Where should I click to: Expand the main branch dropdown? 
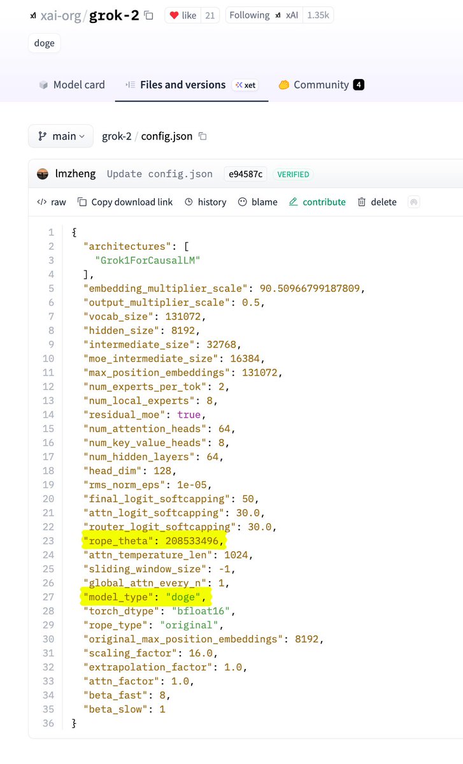tap(61, 136)
